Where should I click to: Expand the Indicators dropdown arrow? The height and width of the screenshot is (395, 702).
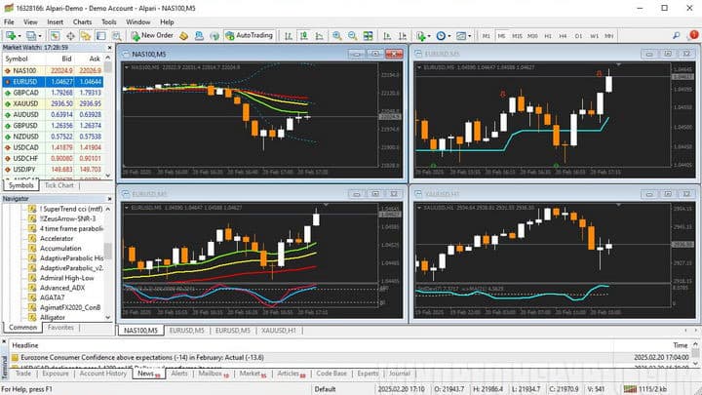pos(429,36)
